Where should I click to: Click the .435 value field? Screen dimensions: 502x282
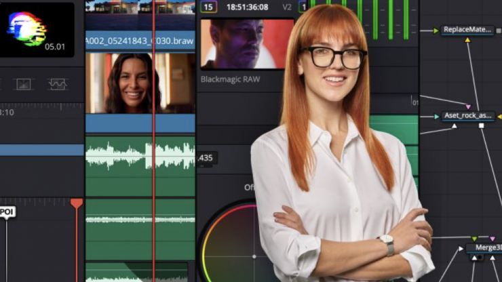[207, 158]
